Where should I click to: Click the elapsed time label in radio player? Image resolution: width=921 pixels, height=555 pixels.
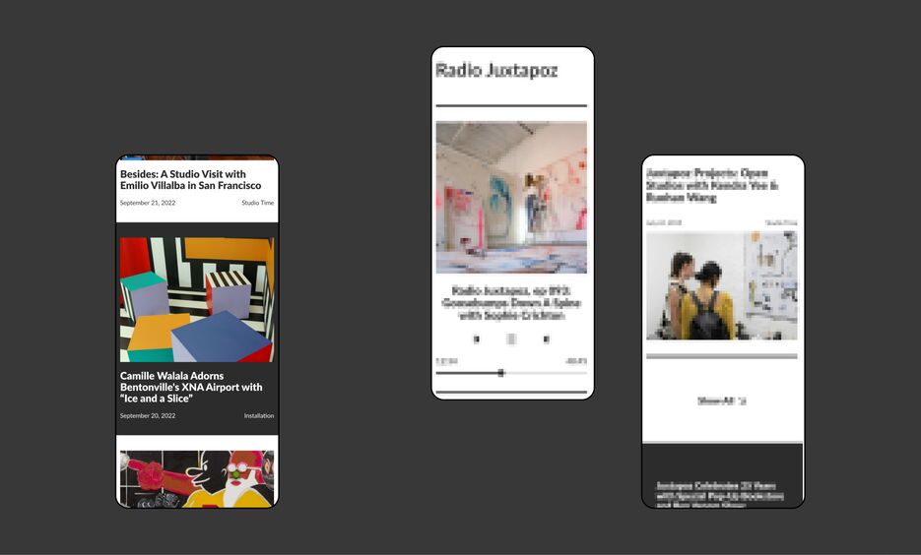click(446, 361)
